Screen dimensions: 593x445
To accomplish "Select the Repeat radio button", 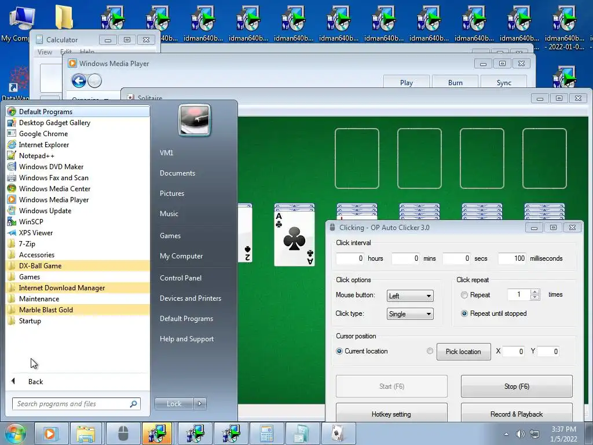I will 464,295.
